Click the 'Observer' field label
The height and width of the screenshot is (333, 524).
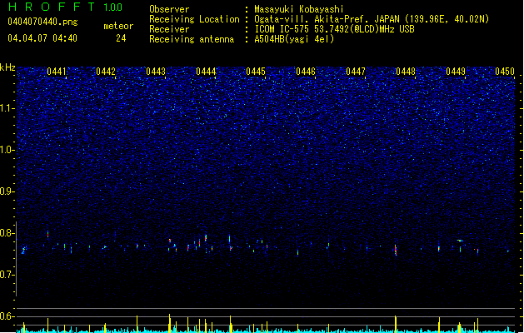click(x=169, y=9)
